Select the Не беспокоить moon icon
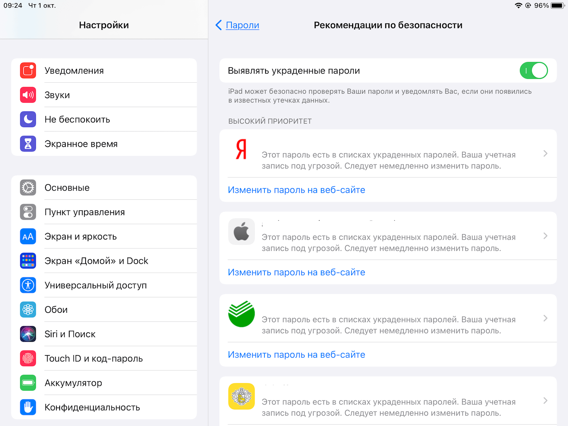Image resolution: width=568 pixels, height=426 pixels. point(28,119)
